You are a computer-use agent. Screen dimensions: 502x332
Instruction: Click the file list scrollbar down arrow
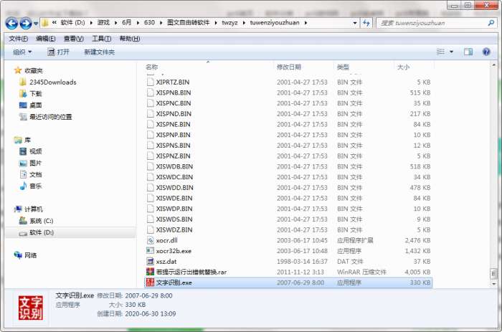[x=493, y=284]
